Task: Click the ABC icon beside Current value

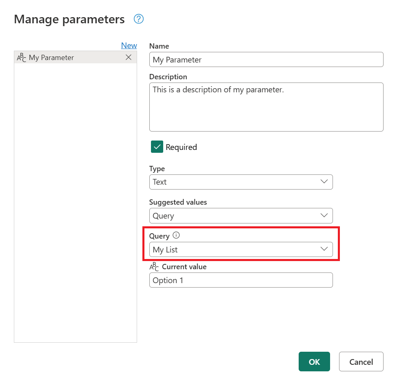Action: click(x=154, y=266)
